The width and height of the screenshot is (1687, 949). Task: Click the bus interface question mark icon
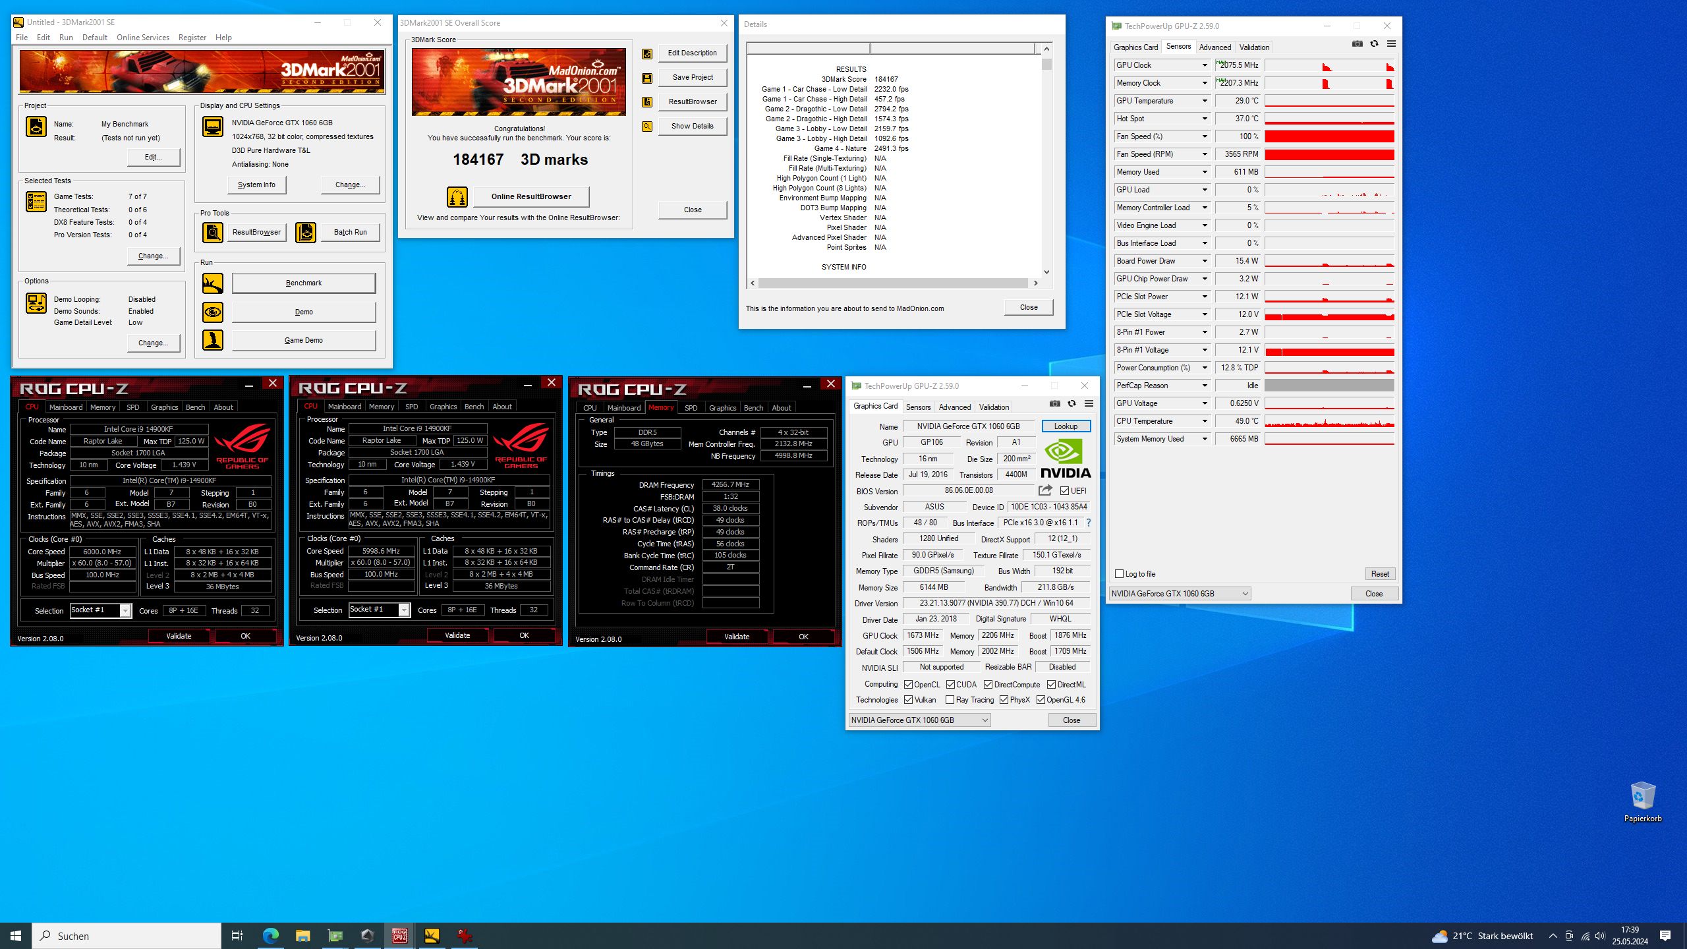[1088, 523]
